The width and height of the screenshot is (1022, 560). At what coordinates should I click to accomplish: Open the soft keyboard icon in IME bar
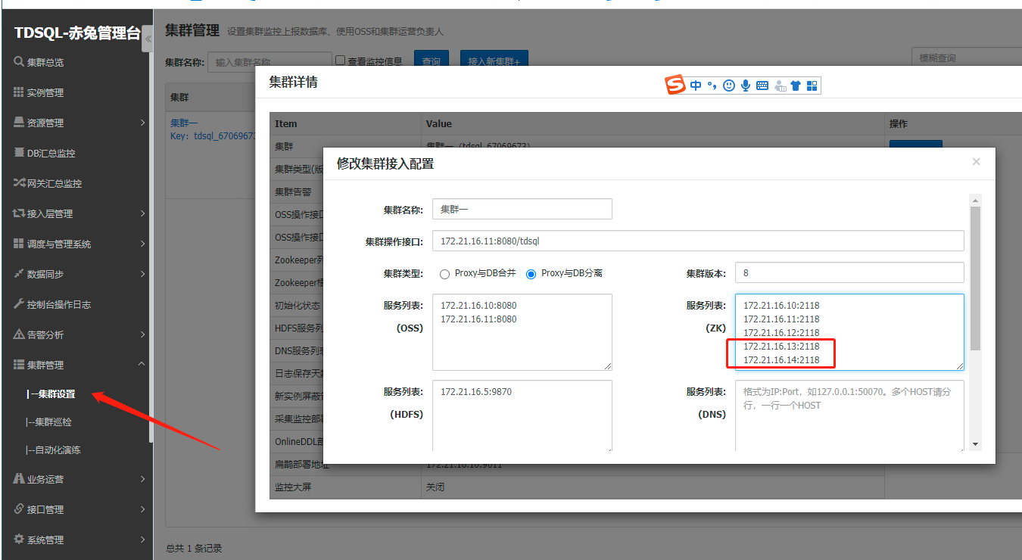point(762,86)
